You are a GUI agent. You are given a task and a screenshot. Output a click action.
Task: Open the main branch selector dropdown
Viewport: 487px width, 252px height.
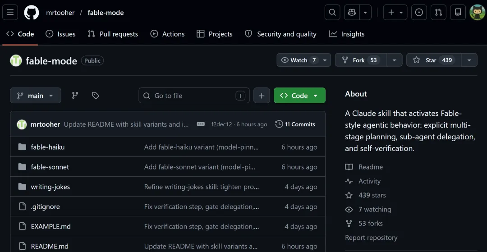tap(36, 96)
